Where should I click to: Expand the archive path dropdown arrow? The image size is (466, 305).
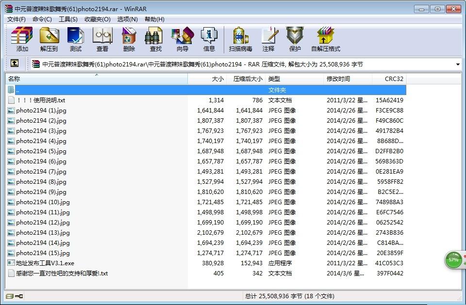point(458,64)
